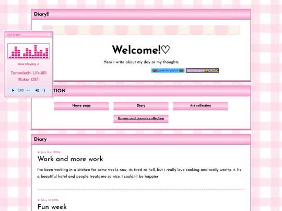Click the Diary!! window header
The width and height of the screenshot is (282, 211).
click(x=141, y=15)
